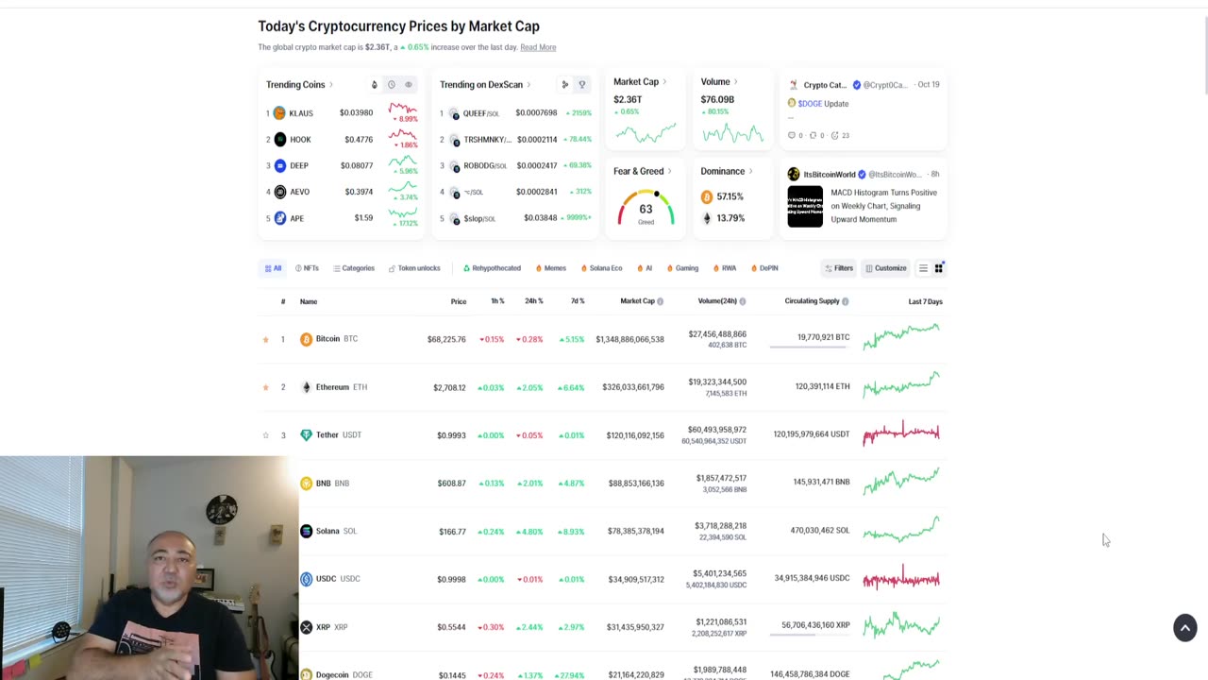The width and height of the screenshot is (1208, 680).
Task: Select the NFTs tab
Action: click(x=307, y=268)
